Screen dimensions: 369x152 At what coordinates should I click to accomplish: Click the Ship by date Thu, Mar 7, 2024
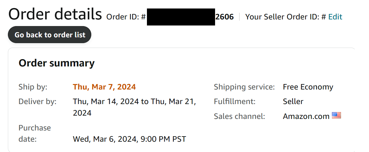[x=104, y=87]
